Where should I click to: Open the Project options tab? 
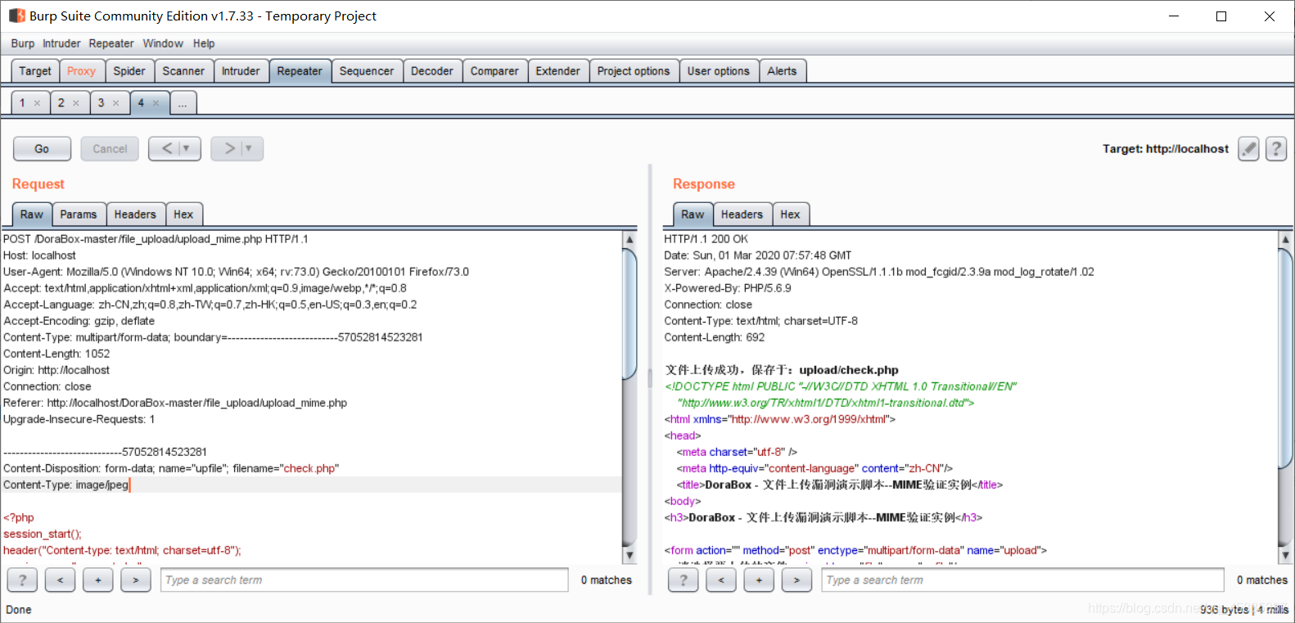point(634,71)
